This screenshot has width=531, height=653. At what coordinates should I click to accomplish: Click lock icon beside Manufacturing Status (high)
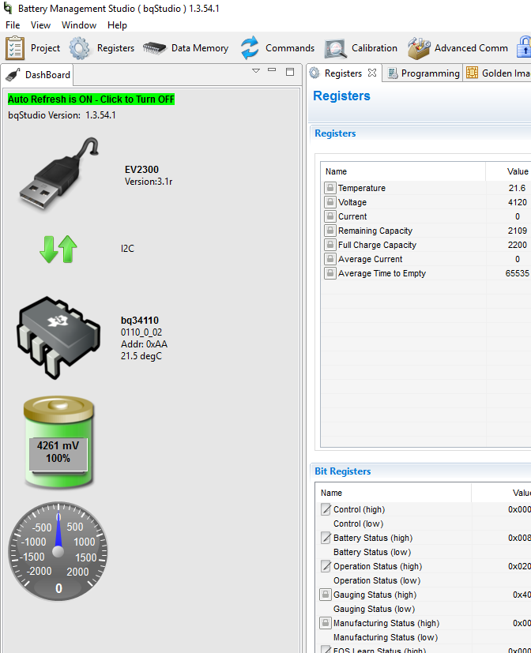coord(326,622)
